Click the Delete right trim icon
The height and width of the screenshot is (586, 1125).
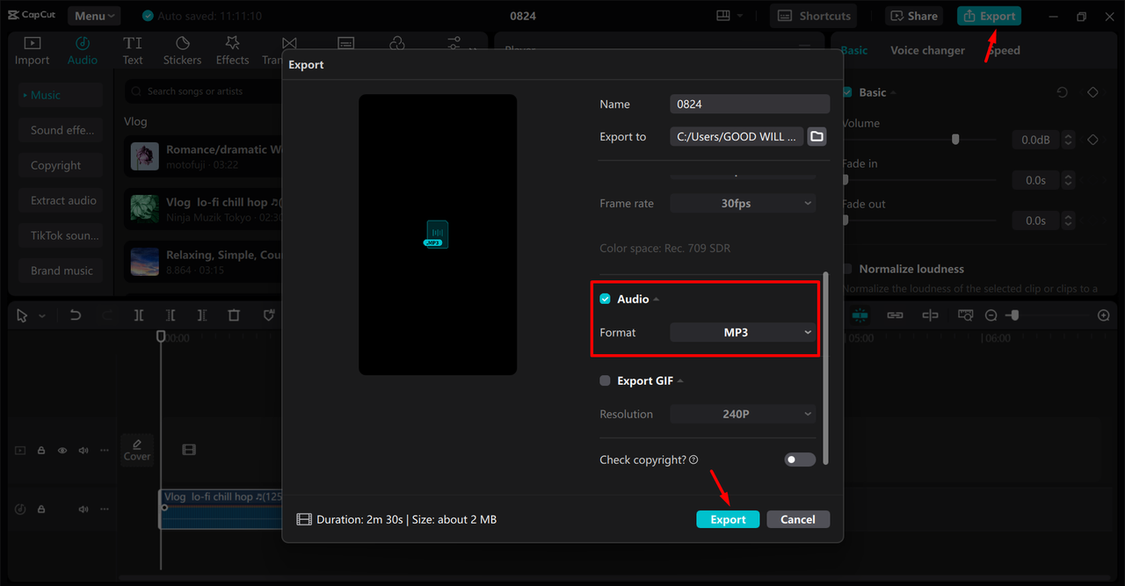[x=202, y=315]
